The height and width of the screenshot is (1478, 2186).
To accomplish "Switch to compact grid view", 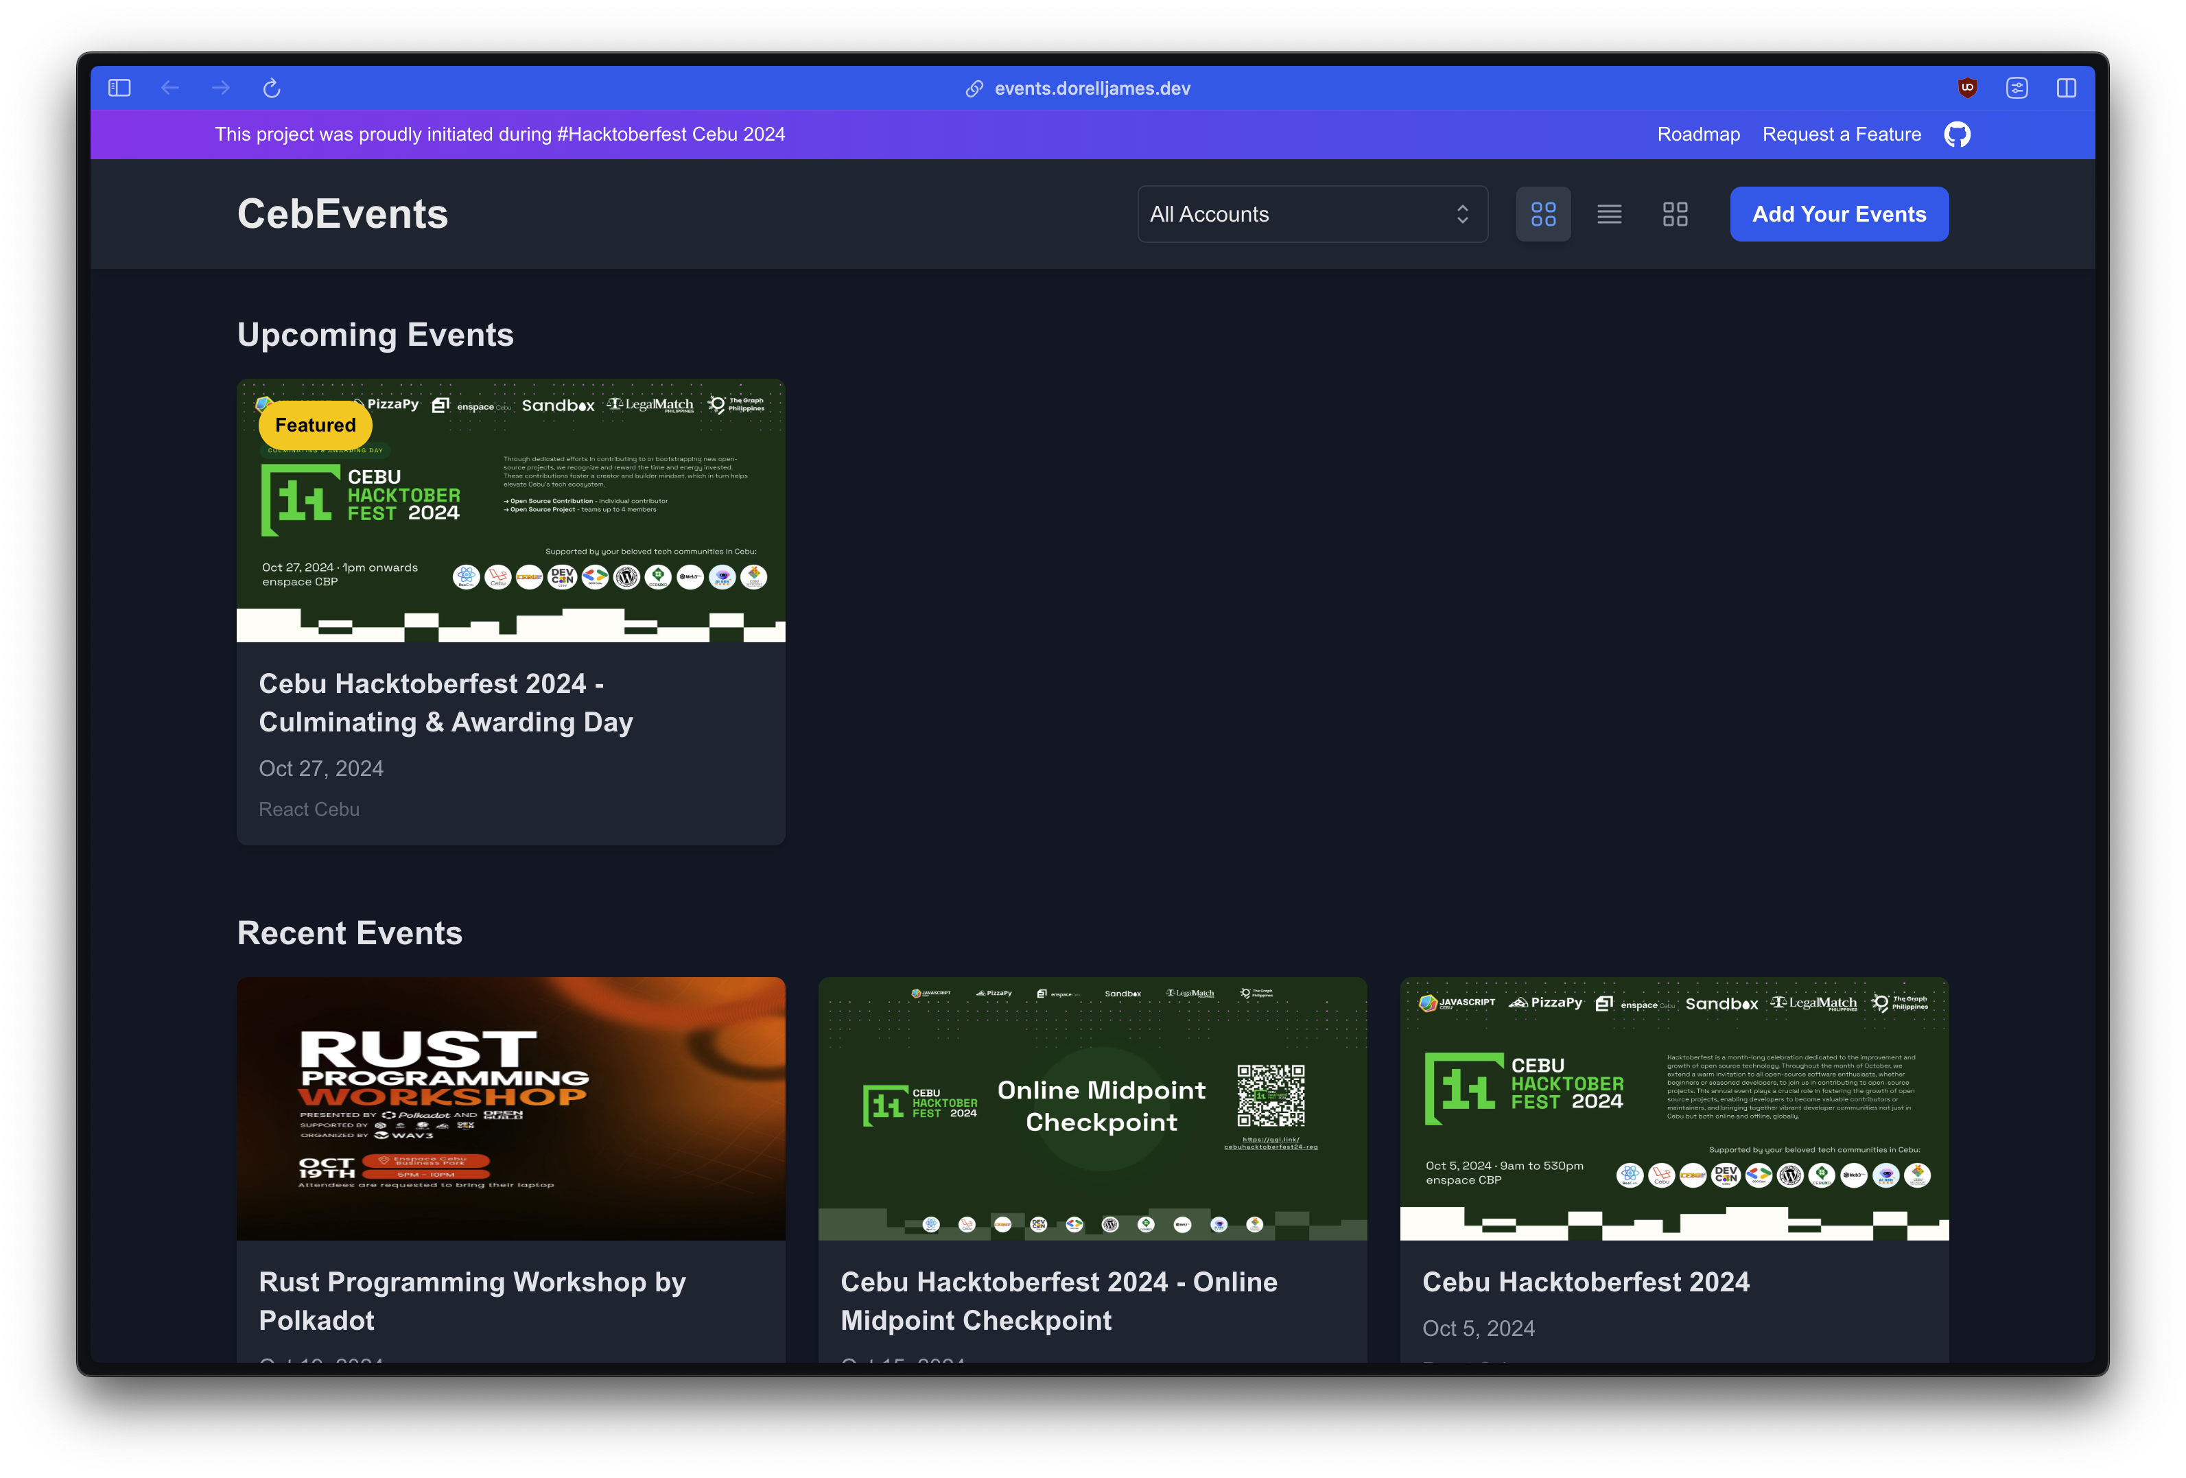I will tap(1676, 215).
